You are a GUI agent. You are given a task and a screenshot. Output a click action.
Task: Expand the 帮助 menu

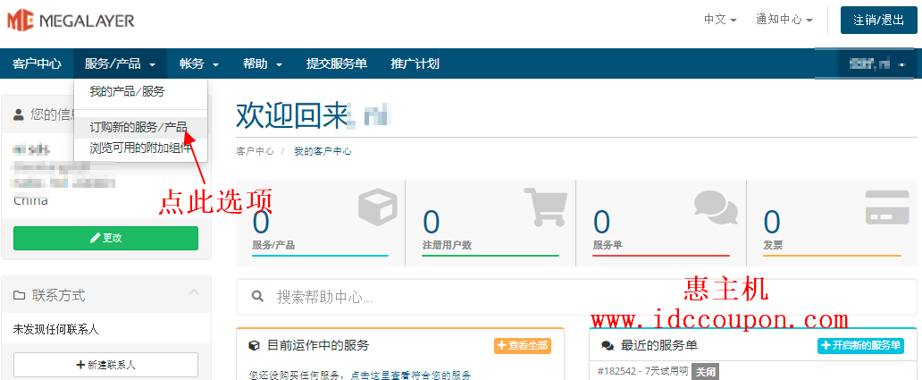tap(263, 63)
